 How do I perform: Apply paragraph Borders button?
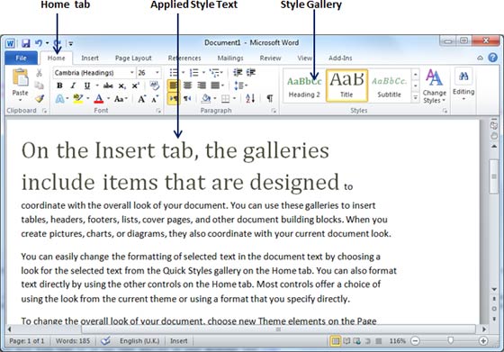pyautogui.click(x=226, y=98)
